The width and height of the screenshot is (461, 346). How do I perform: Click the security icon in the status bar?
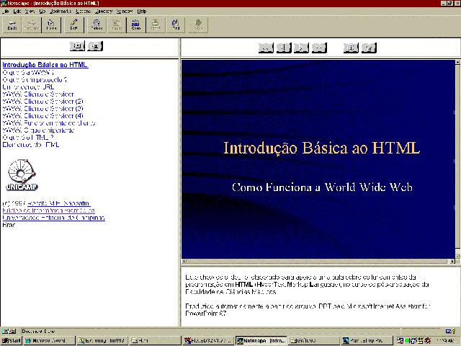pyautogui.click(x=9, y=332)
